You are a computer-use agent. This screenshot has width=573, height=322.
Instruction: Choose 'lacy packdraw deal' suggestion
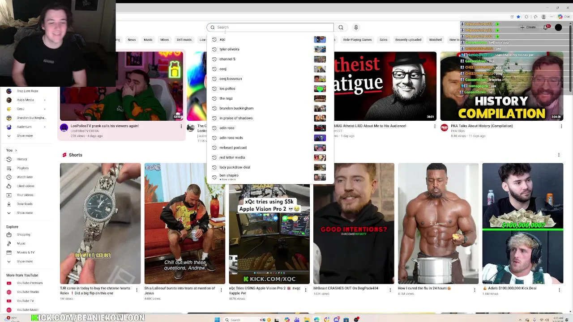[x=270, y=167]
